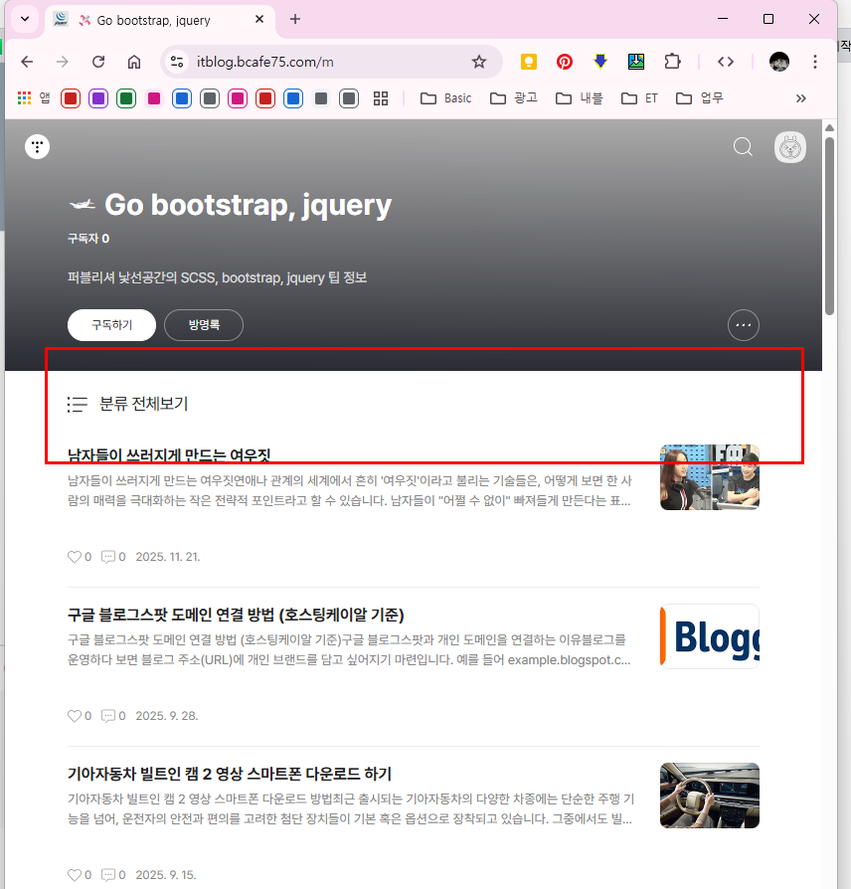Click the address bar URL itblog.bcafe75.com/m

tap(264, 62)
